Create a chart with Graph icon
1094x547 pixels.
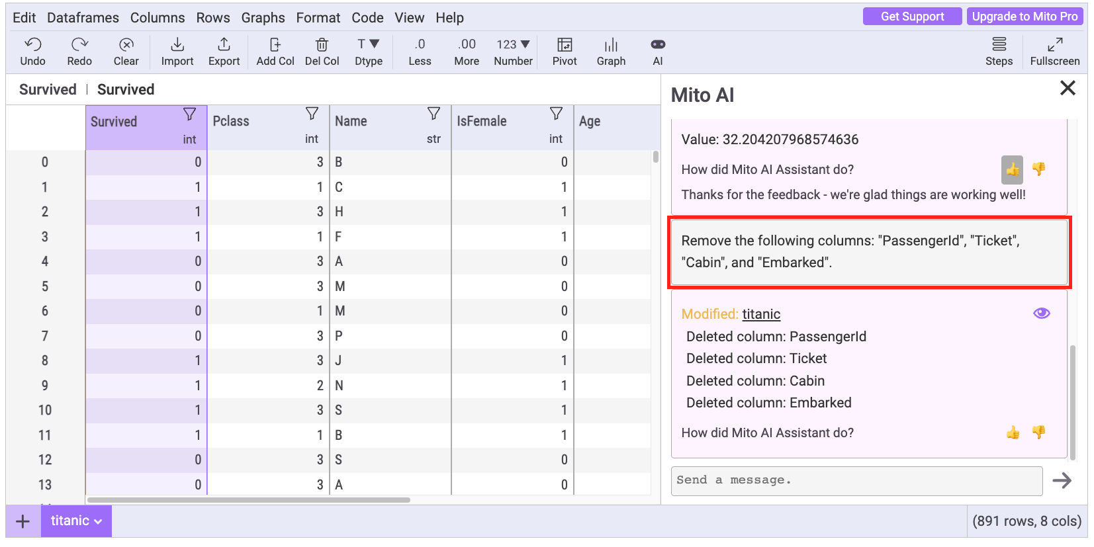pyautogui.click(x=610, y=45)
